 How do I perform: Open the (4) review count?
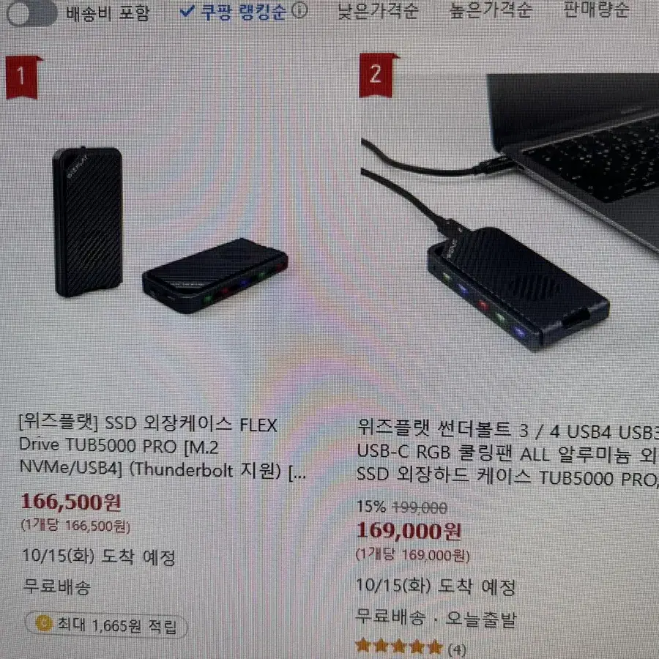[456, 649]
